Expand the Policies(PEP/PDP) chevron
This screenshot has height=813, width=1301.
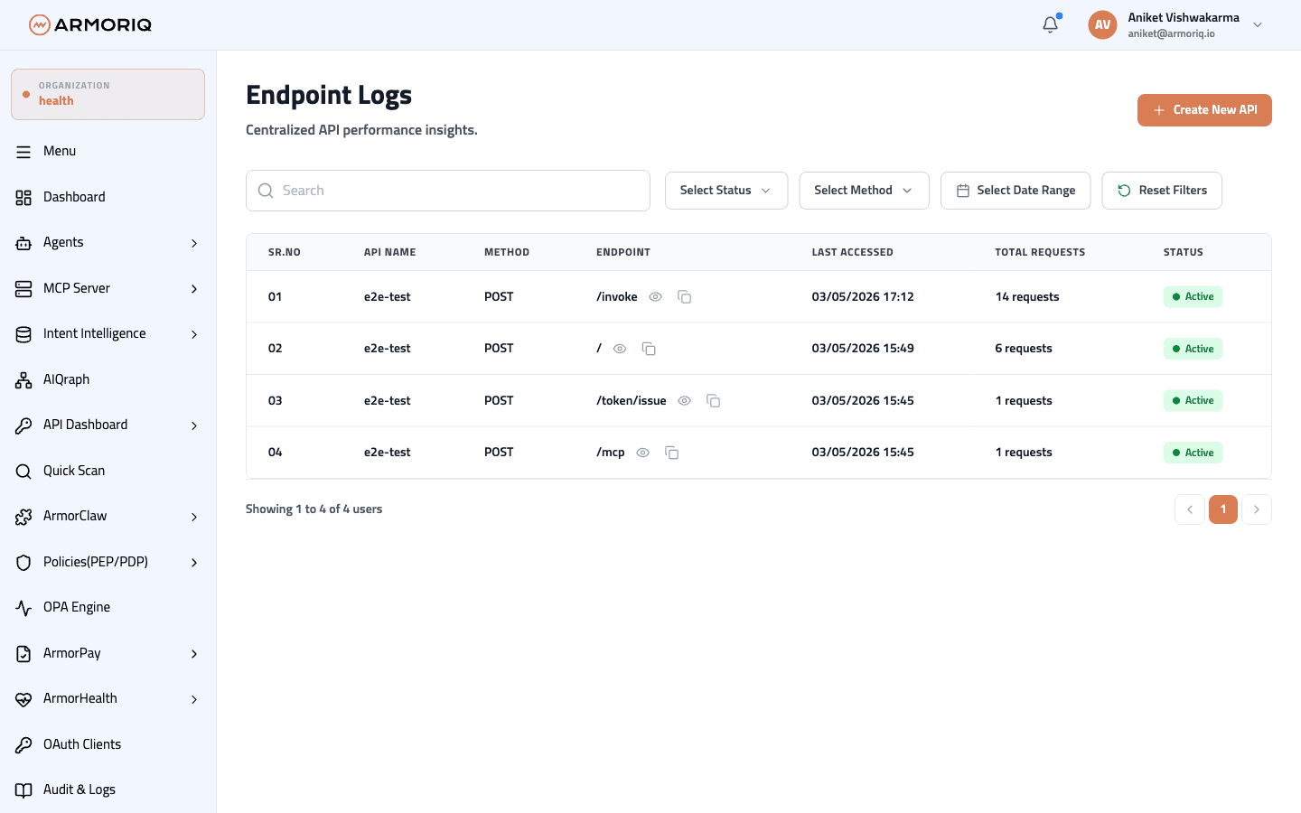[x=194, y=563]
